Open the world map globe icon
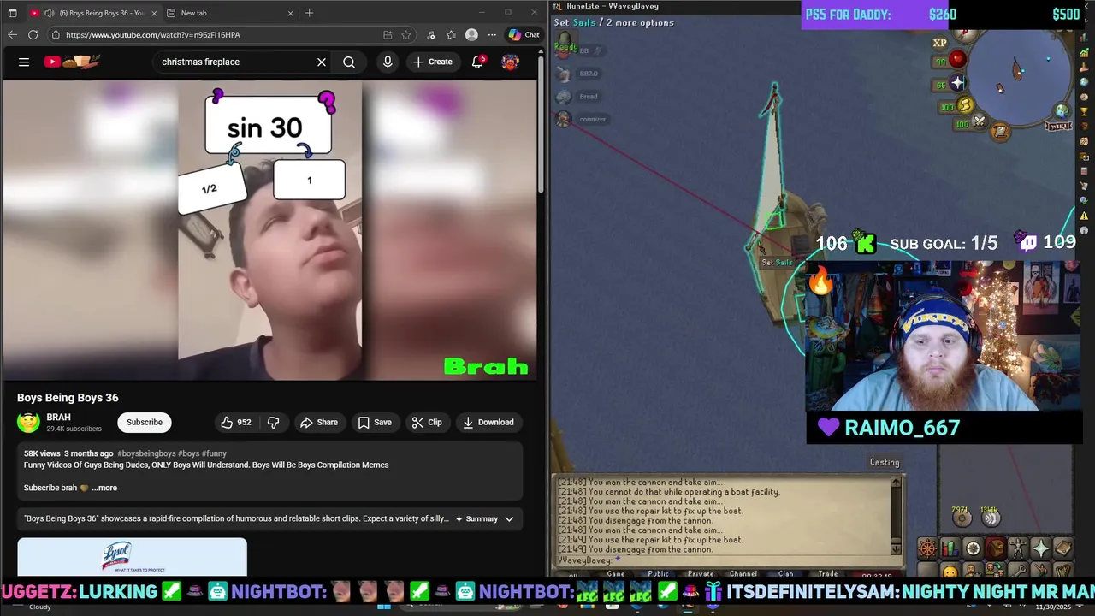This screenshot has height=616, width=1095. [1062, 110]
